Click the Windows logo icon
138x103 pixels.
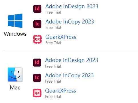click(x=15, y=21)
